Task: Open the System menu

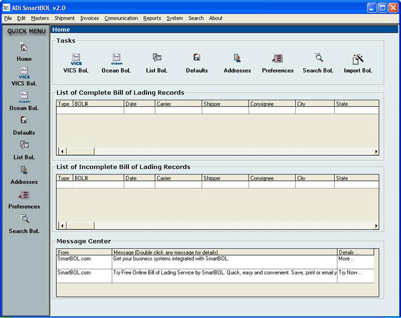Action: pos(175,18)
